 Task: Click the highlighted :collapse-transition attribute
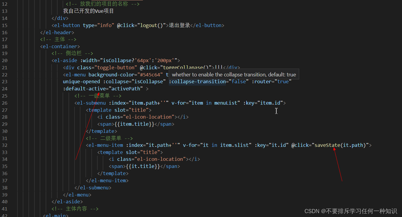click(x=197, y=81)
